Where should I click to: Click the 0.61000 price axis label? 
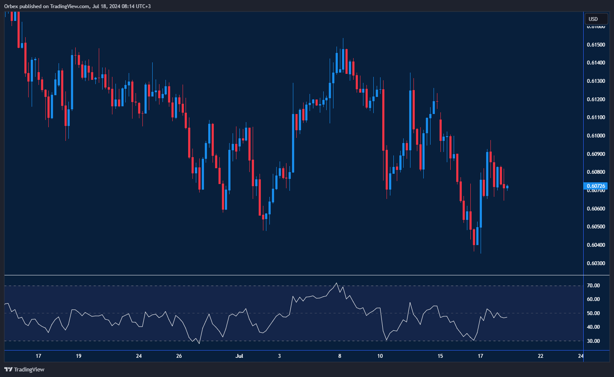(596, 136)
